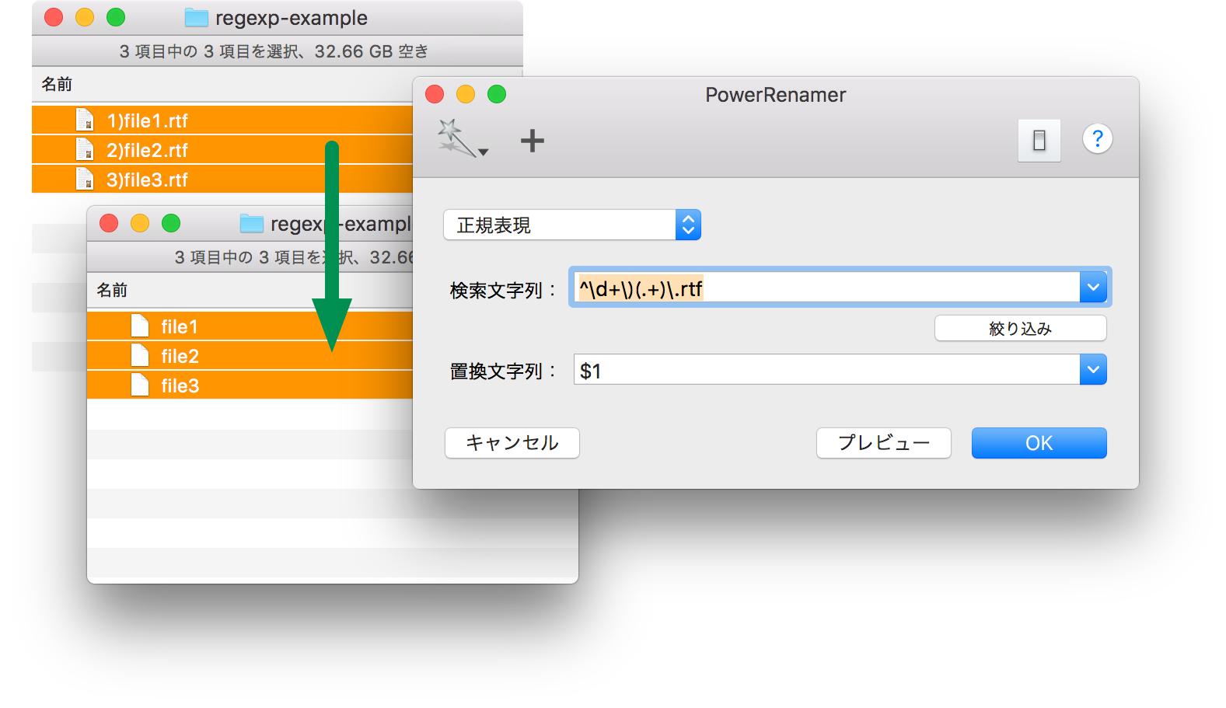The height and width of the screenshot is (708, 1226).
Task: Select the file2 row in front window
Action: coord(249,356)
